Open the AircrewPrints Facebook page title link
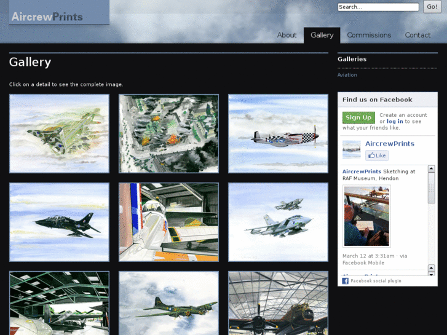 [x=390, y=144]
